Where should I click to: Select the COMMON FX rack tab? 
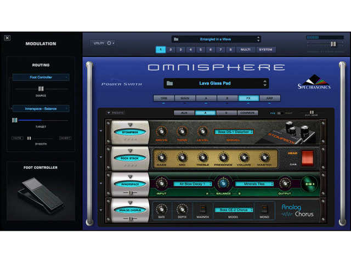[247, 113]
